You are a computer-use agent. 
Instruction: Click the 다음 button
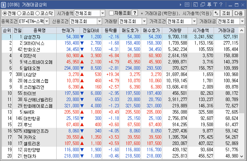pos(239,13)
